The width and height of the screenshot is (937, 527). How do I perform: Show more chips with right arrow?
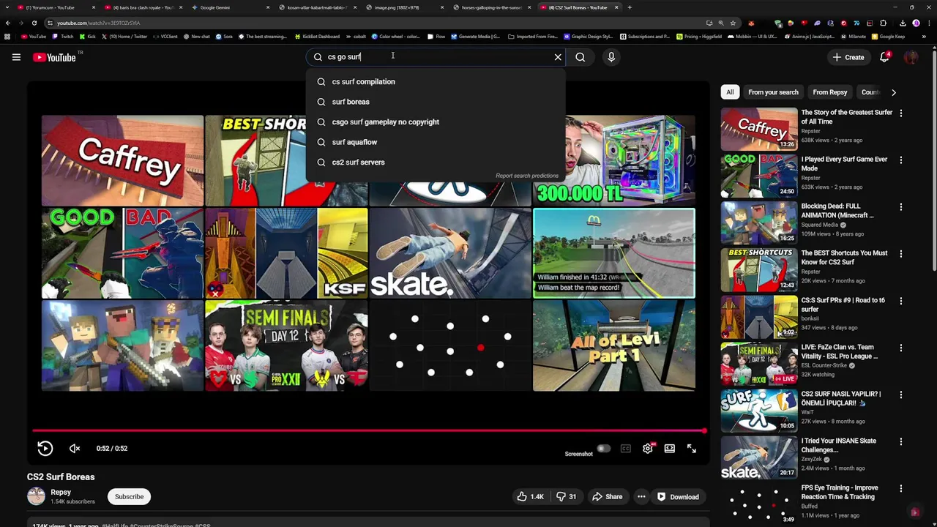(893, 92)
